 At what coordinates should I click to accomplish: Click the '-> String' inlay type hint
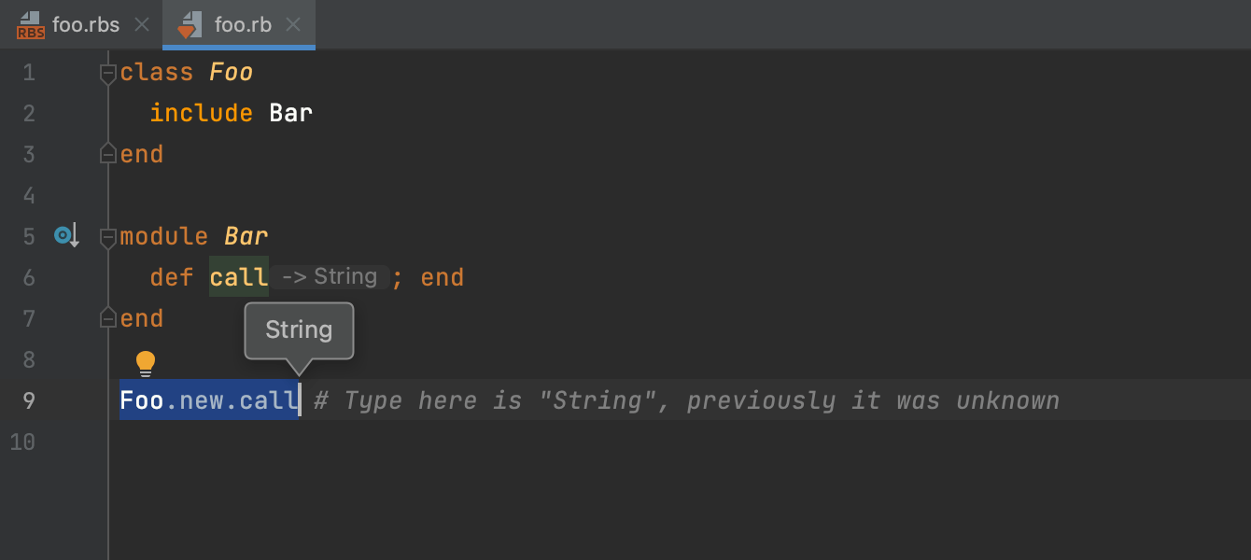point(330,277)
